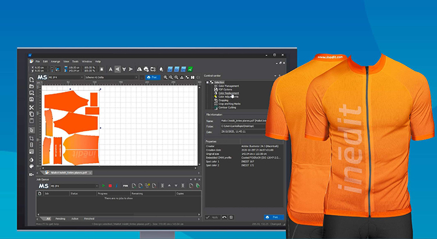Open the Arrange menu

pyautogui.click(x=55, y=61)
